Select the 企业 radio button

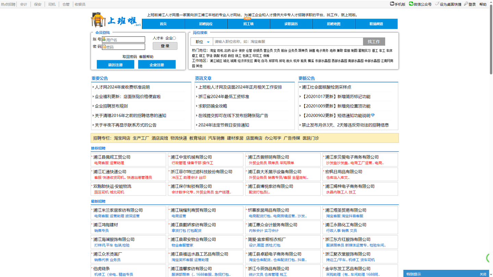click(174, 38)
